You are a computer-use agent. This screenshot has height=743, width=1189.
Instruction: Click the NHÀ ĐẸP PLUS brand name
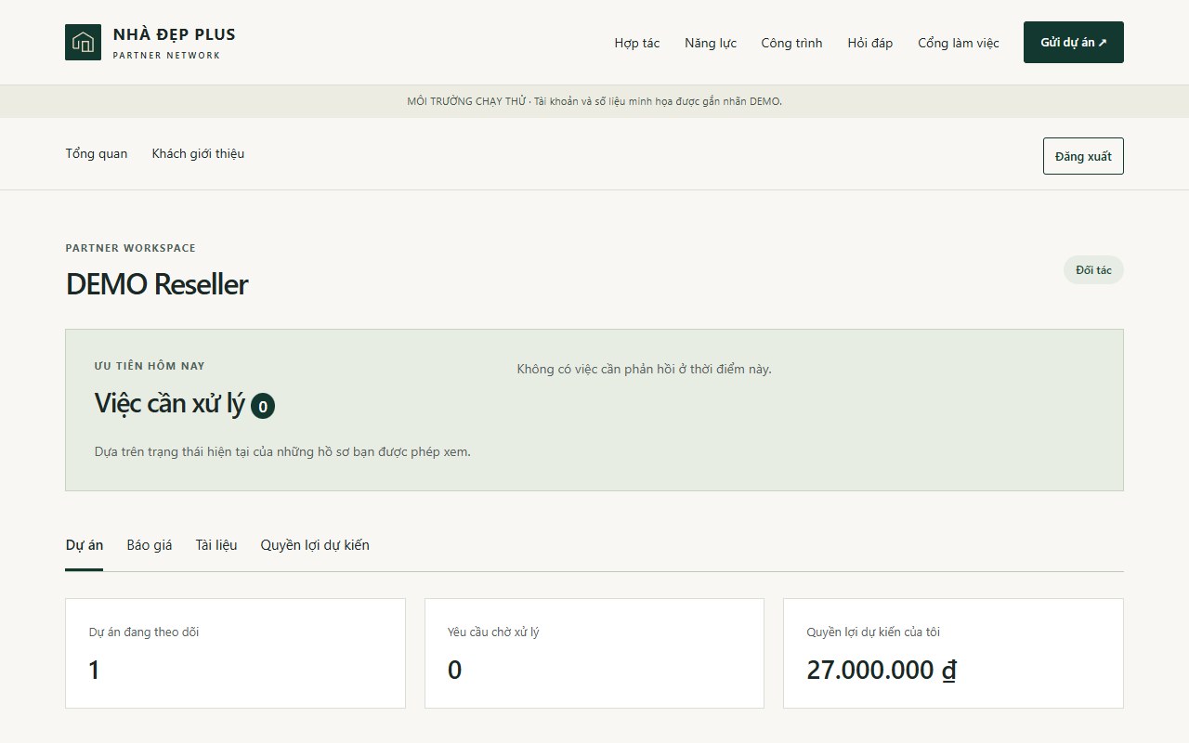[x=175, y=34]
